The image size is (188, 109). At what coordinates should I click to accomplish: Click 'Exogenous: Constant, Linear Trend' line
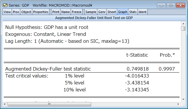click(x=46, y=34)
